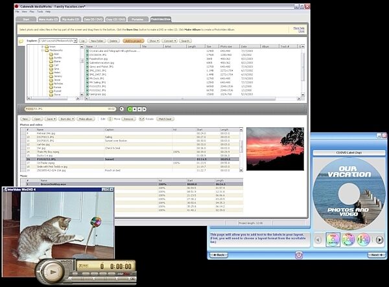Show next layouts with the right arrow
389x287 pixels.
(x=379, y=240)
